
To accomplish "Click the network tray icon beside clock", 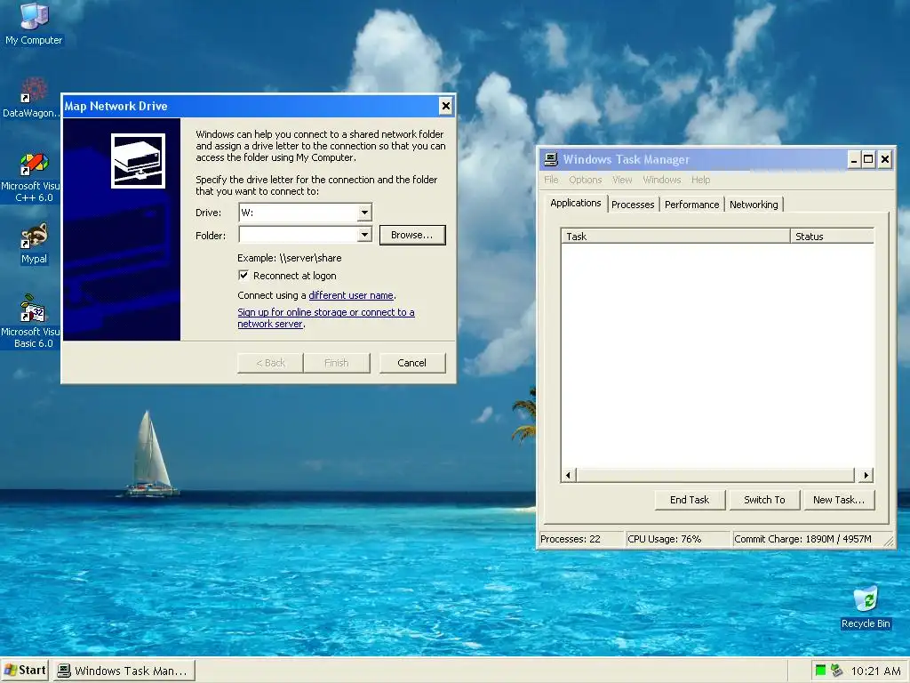I will click(x=836, y=671).
